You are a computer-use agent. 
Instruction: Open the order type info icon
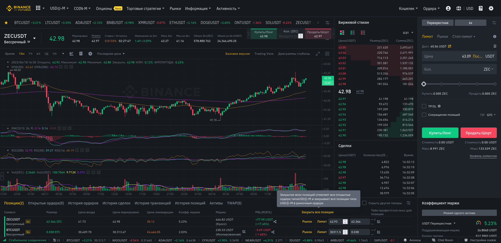[495, 37]
